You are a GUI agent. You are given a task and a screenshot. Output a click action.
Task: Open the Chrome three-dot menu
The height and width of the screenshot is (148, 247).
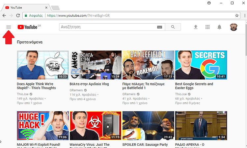click(245, 15)
